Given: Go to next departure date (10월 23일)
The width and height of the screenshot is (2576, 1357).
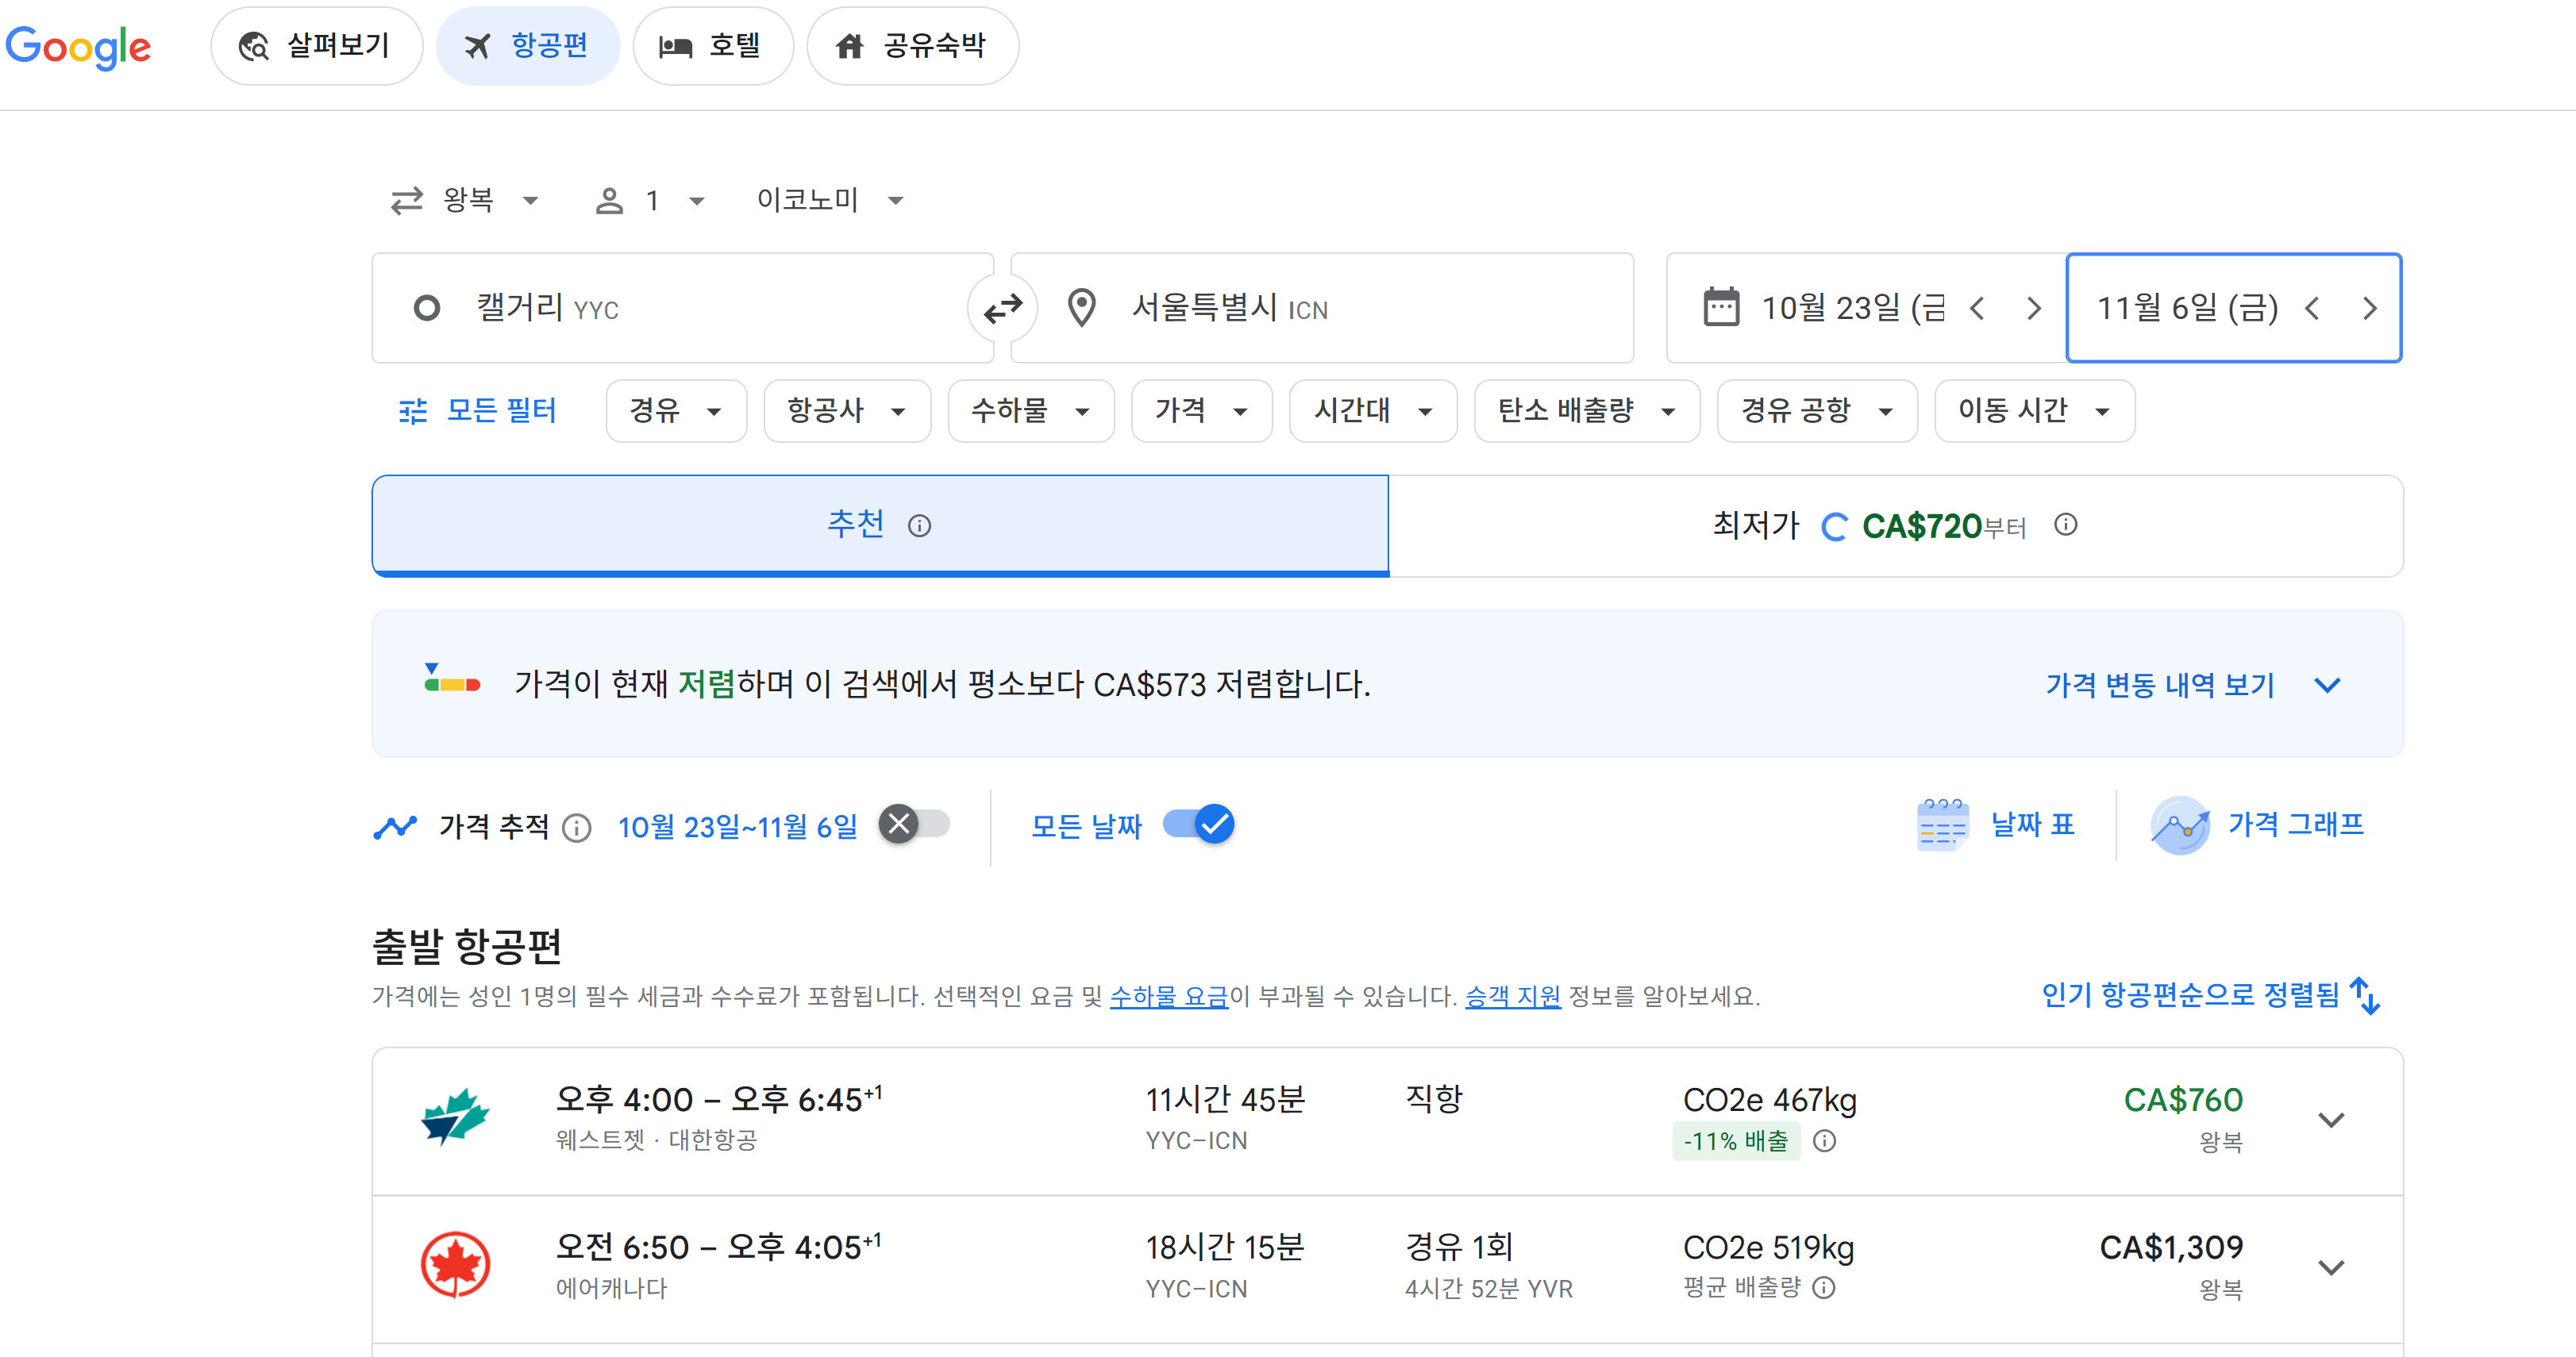Looking at the screenshot, I should 2033,308.
